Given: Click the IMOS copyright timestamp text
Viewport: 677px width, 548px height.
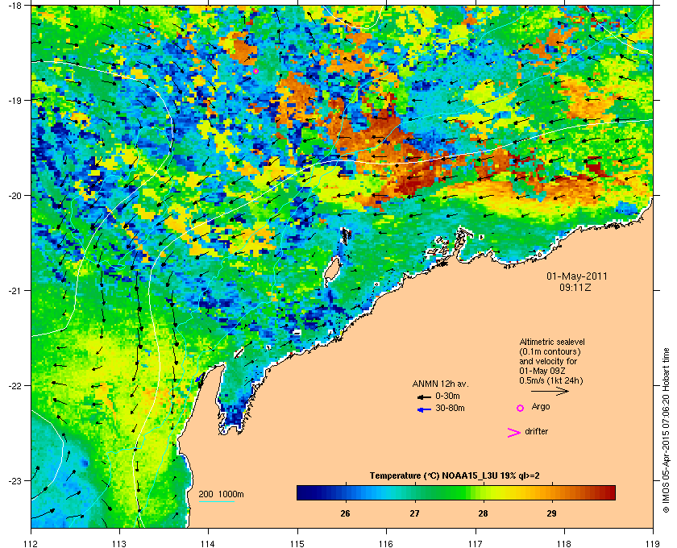Looking at the screenshot, I should pos(667,431).
